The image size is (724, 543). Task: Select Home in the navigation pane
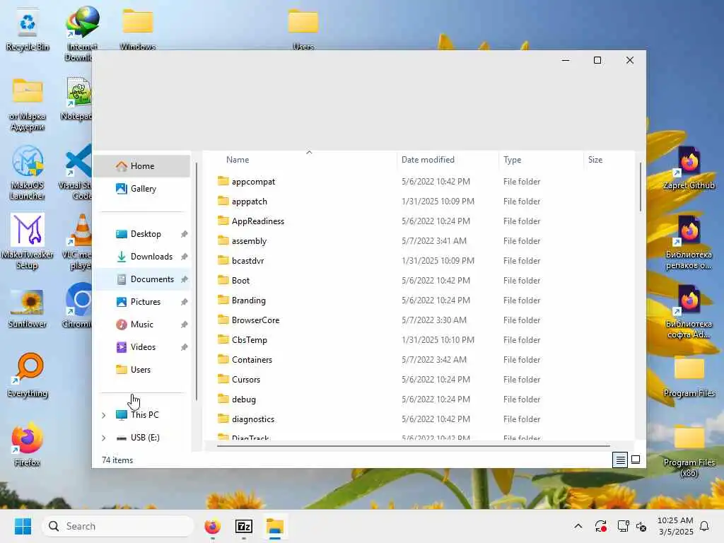(x=141, y=166)
